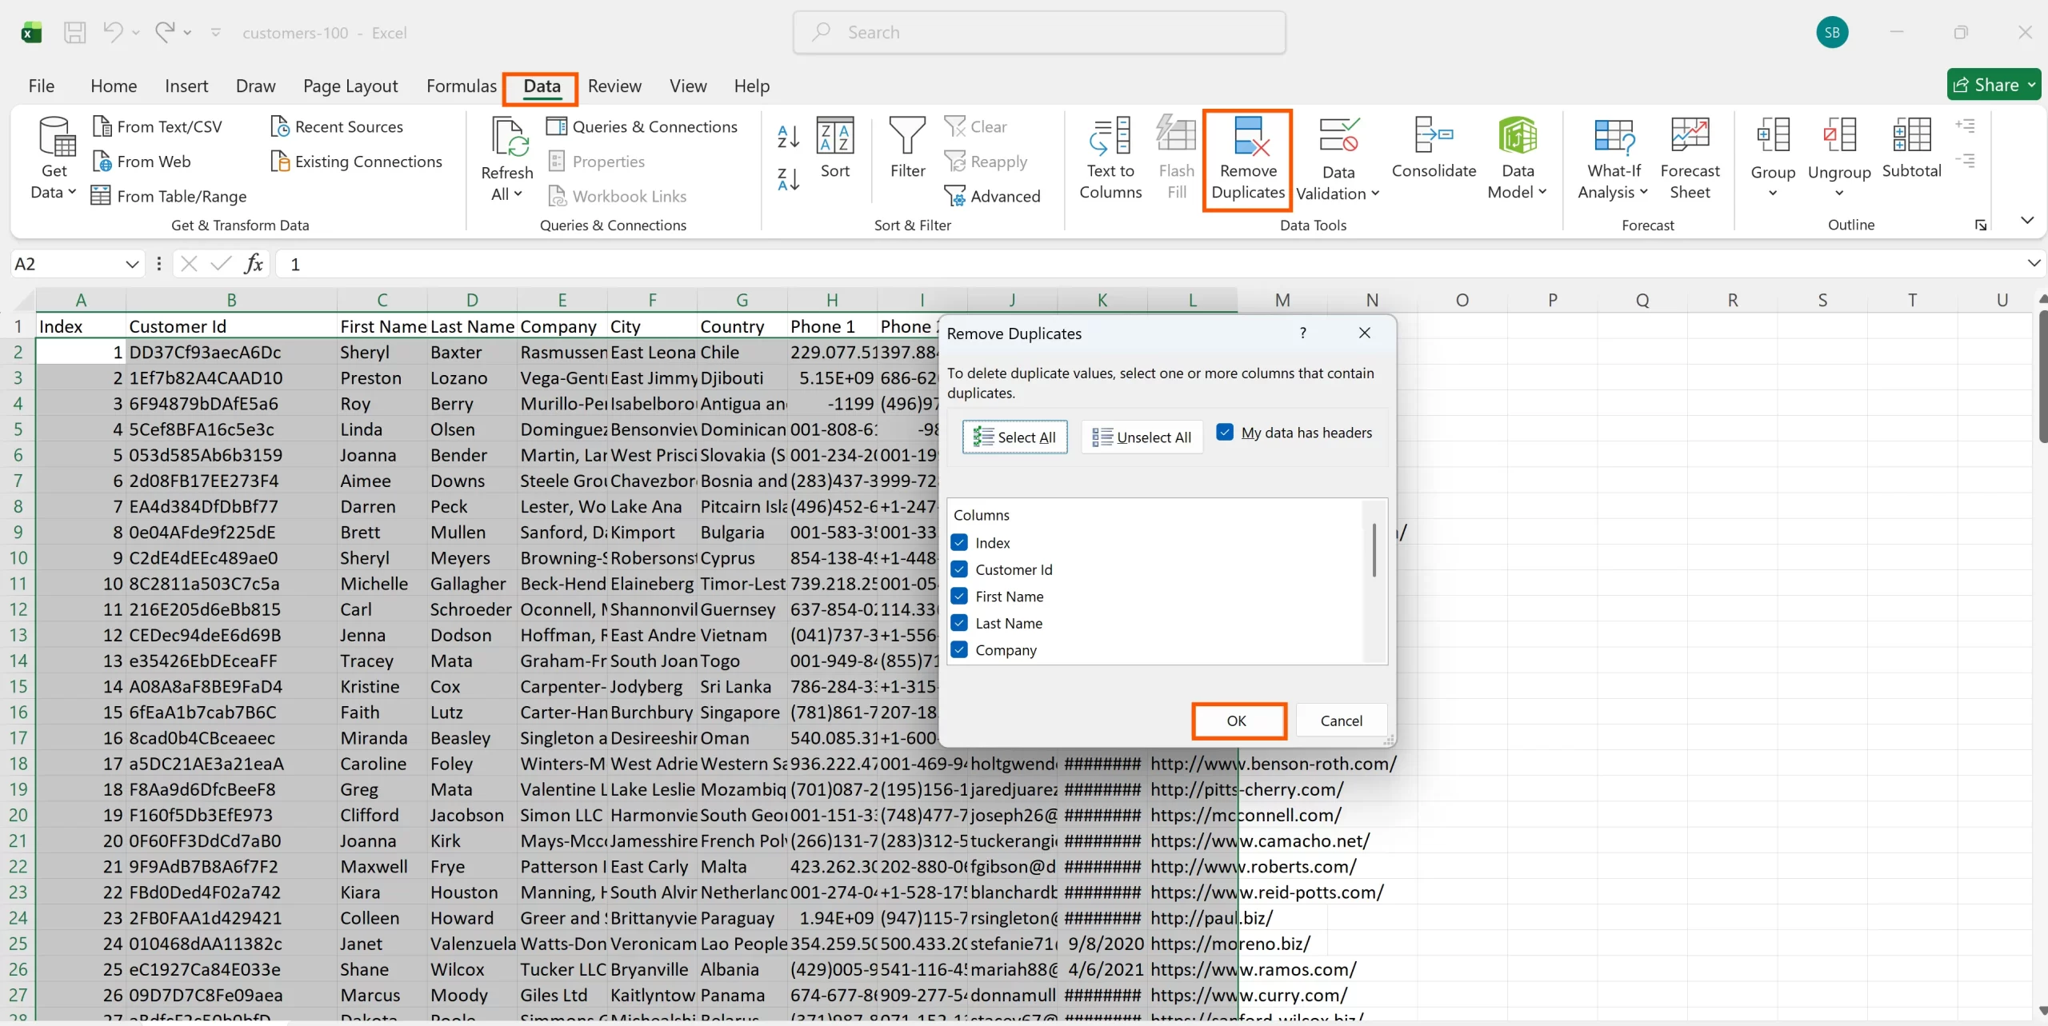Uncheck the Index column checkbox
Screen dimensions: 2048x1026
(959, 542)
